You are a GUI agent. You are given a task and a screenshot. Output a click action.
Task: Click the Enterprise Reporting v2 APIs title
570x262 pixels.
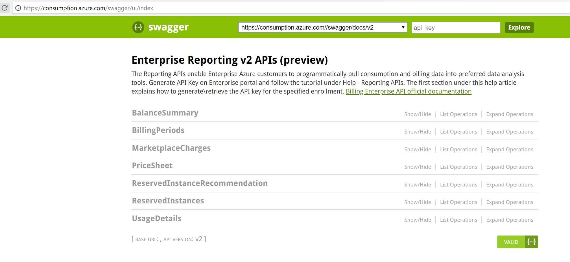point(230,60)
